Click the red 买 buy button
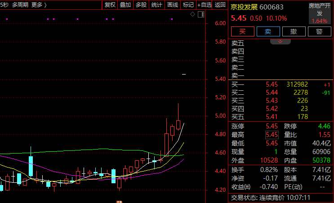334x203 pixels. (x=243, y=31)
